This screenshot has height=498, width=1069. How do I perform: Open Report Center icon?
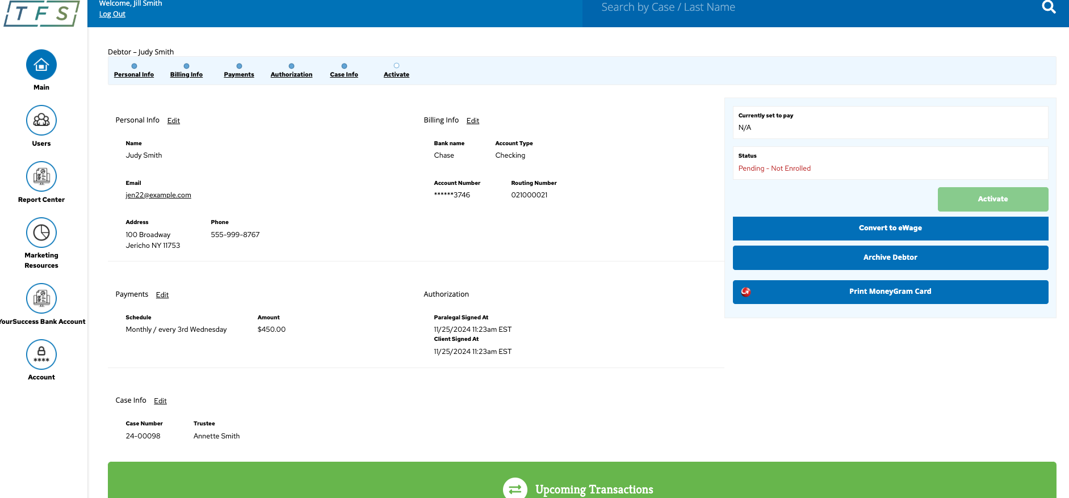(x=41, y=176)
